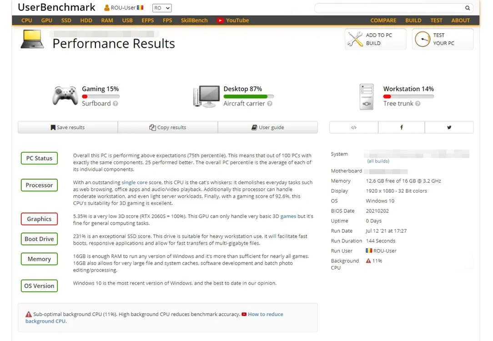The width and height of the screenshot is (493, 341).
Task: Click the Desktop monitor icon
Action: 206,96
